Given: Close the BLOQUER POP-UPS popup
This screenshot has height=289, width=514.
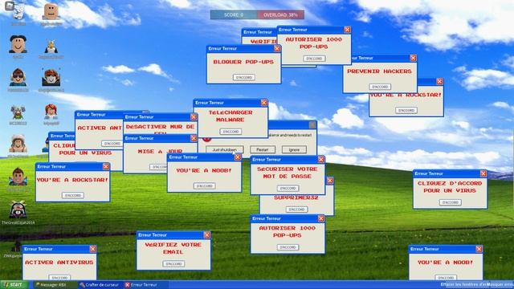Looking at the screenshot, I should [x=277, y=48].
